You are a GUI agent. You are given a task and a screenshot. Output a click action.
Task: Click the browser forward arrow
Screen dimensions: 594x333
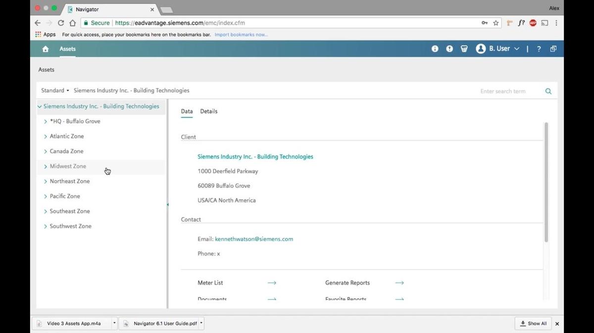(49, 23)
